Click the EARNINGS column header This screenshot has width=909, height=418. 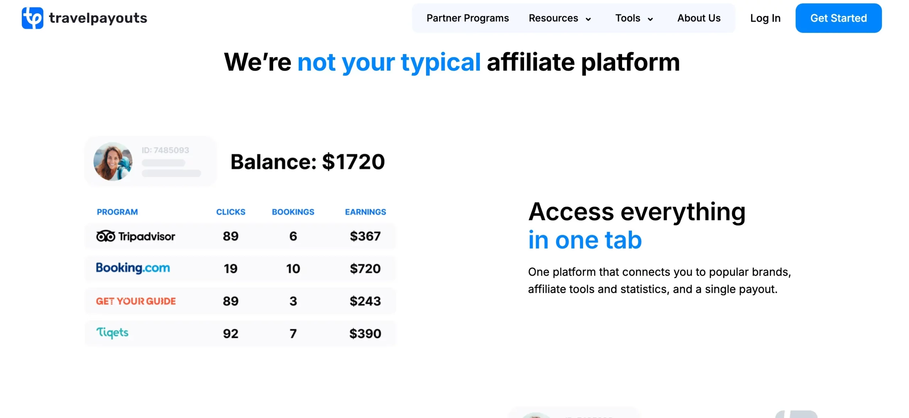[365, 212]
